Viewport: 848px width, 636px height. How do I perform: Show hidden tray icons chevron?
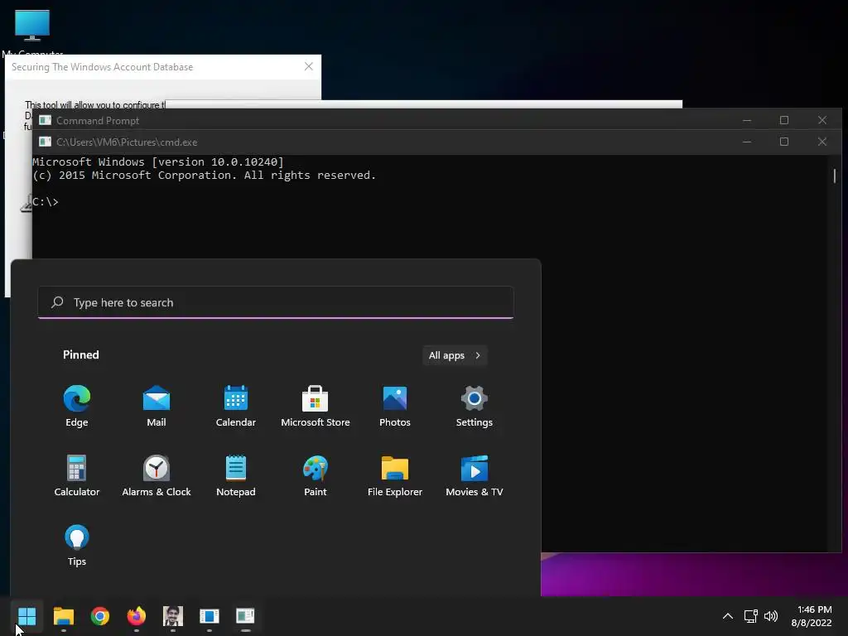tap(728, 616)
